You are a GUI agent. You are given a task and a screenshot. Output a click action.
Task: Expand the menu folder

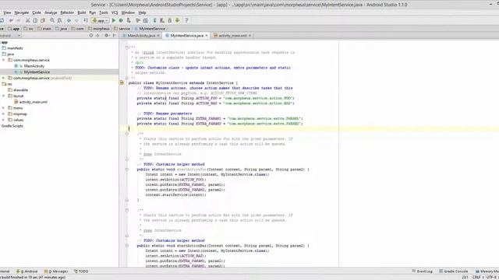click(3, 108)
